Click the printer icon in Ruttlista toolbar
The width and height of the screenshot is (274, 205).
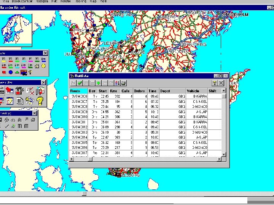(x=124, y=83)
